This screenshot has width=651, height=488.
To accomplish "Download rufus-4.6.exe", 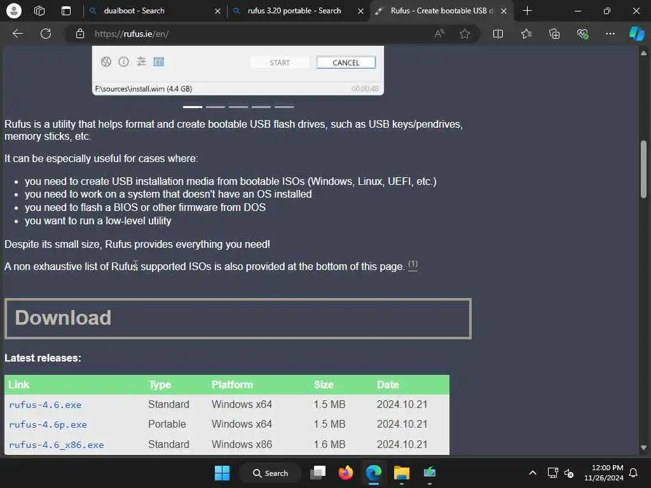I will pos(45,405).
